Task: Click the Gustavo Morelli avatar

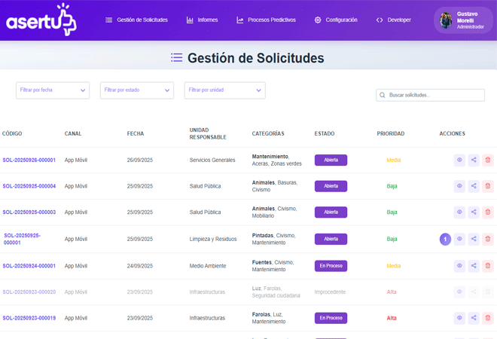Action: tap(447, 20)
